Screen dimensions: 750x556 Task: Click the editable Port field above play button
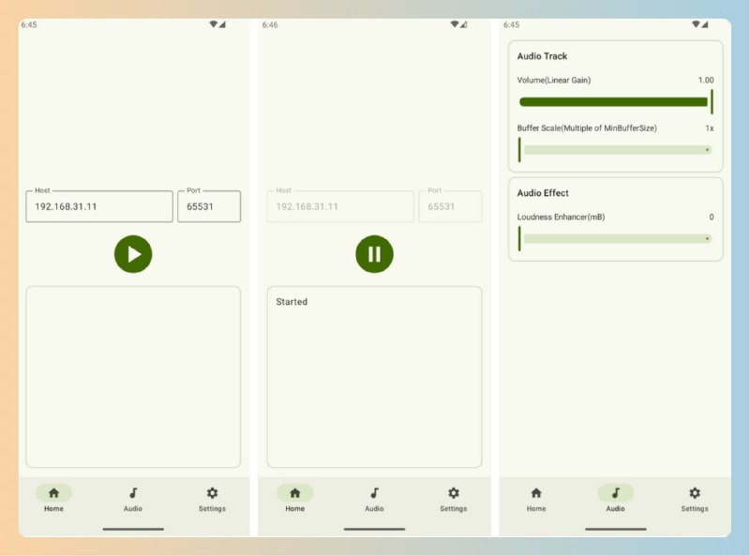209,206
